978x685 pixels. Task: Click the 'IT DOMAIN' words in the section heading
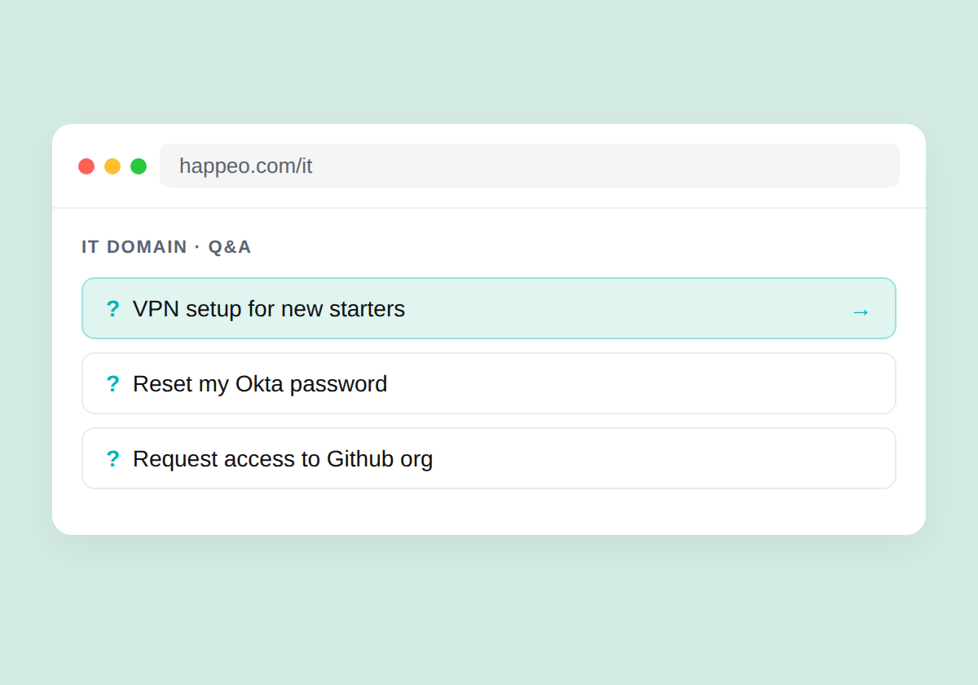pos(134,246)
